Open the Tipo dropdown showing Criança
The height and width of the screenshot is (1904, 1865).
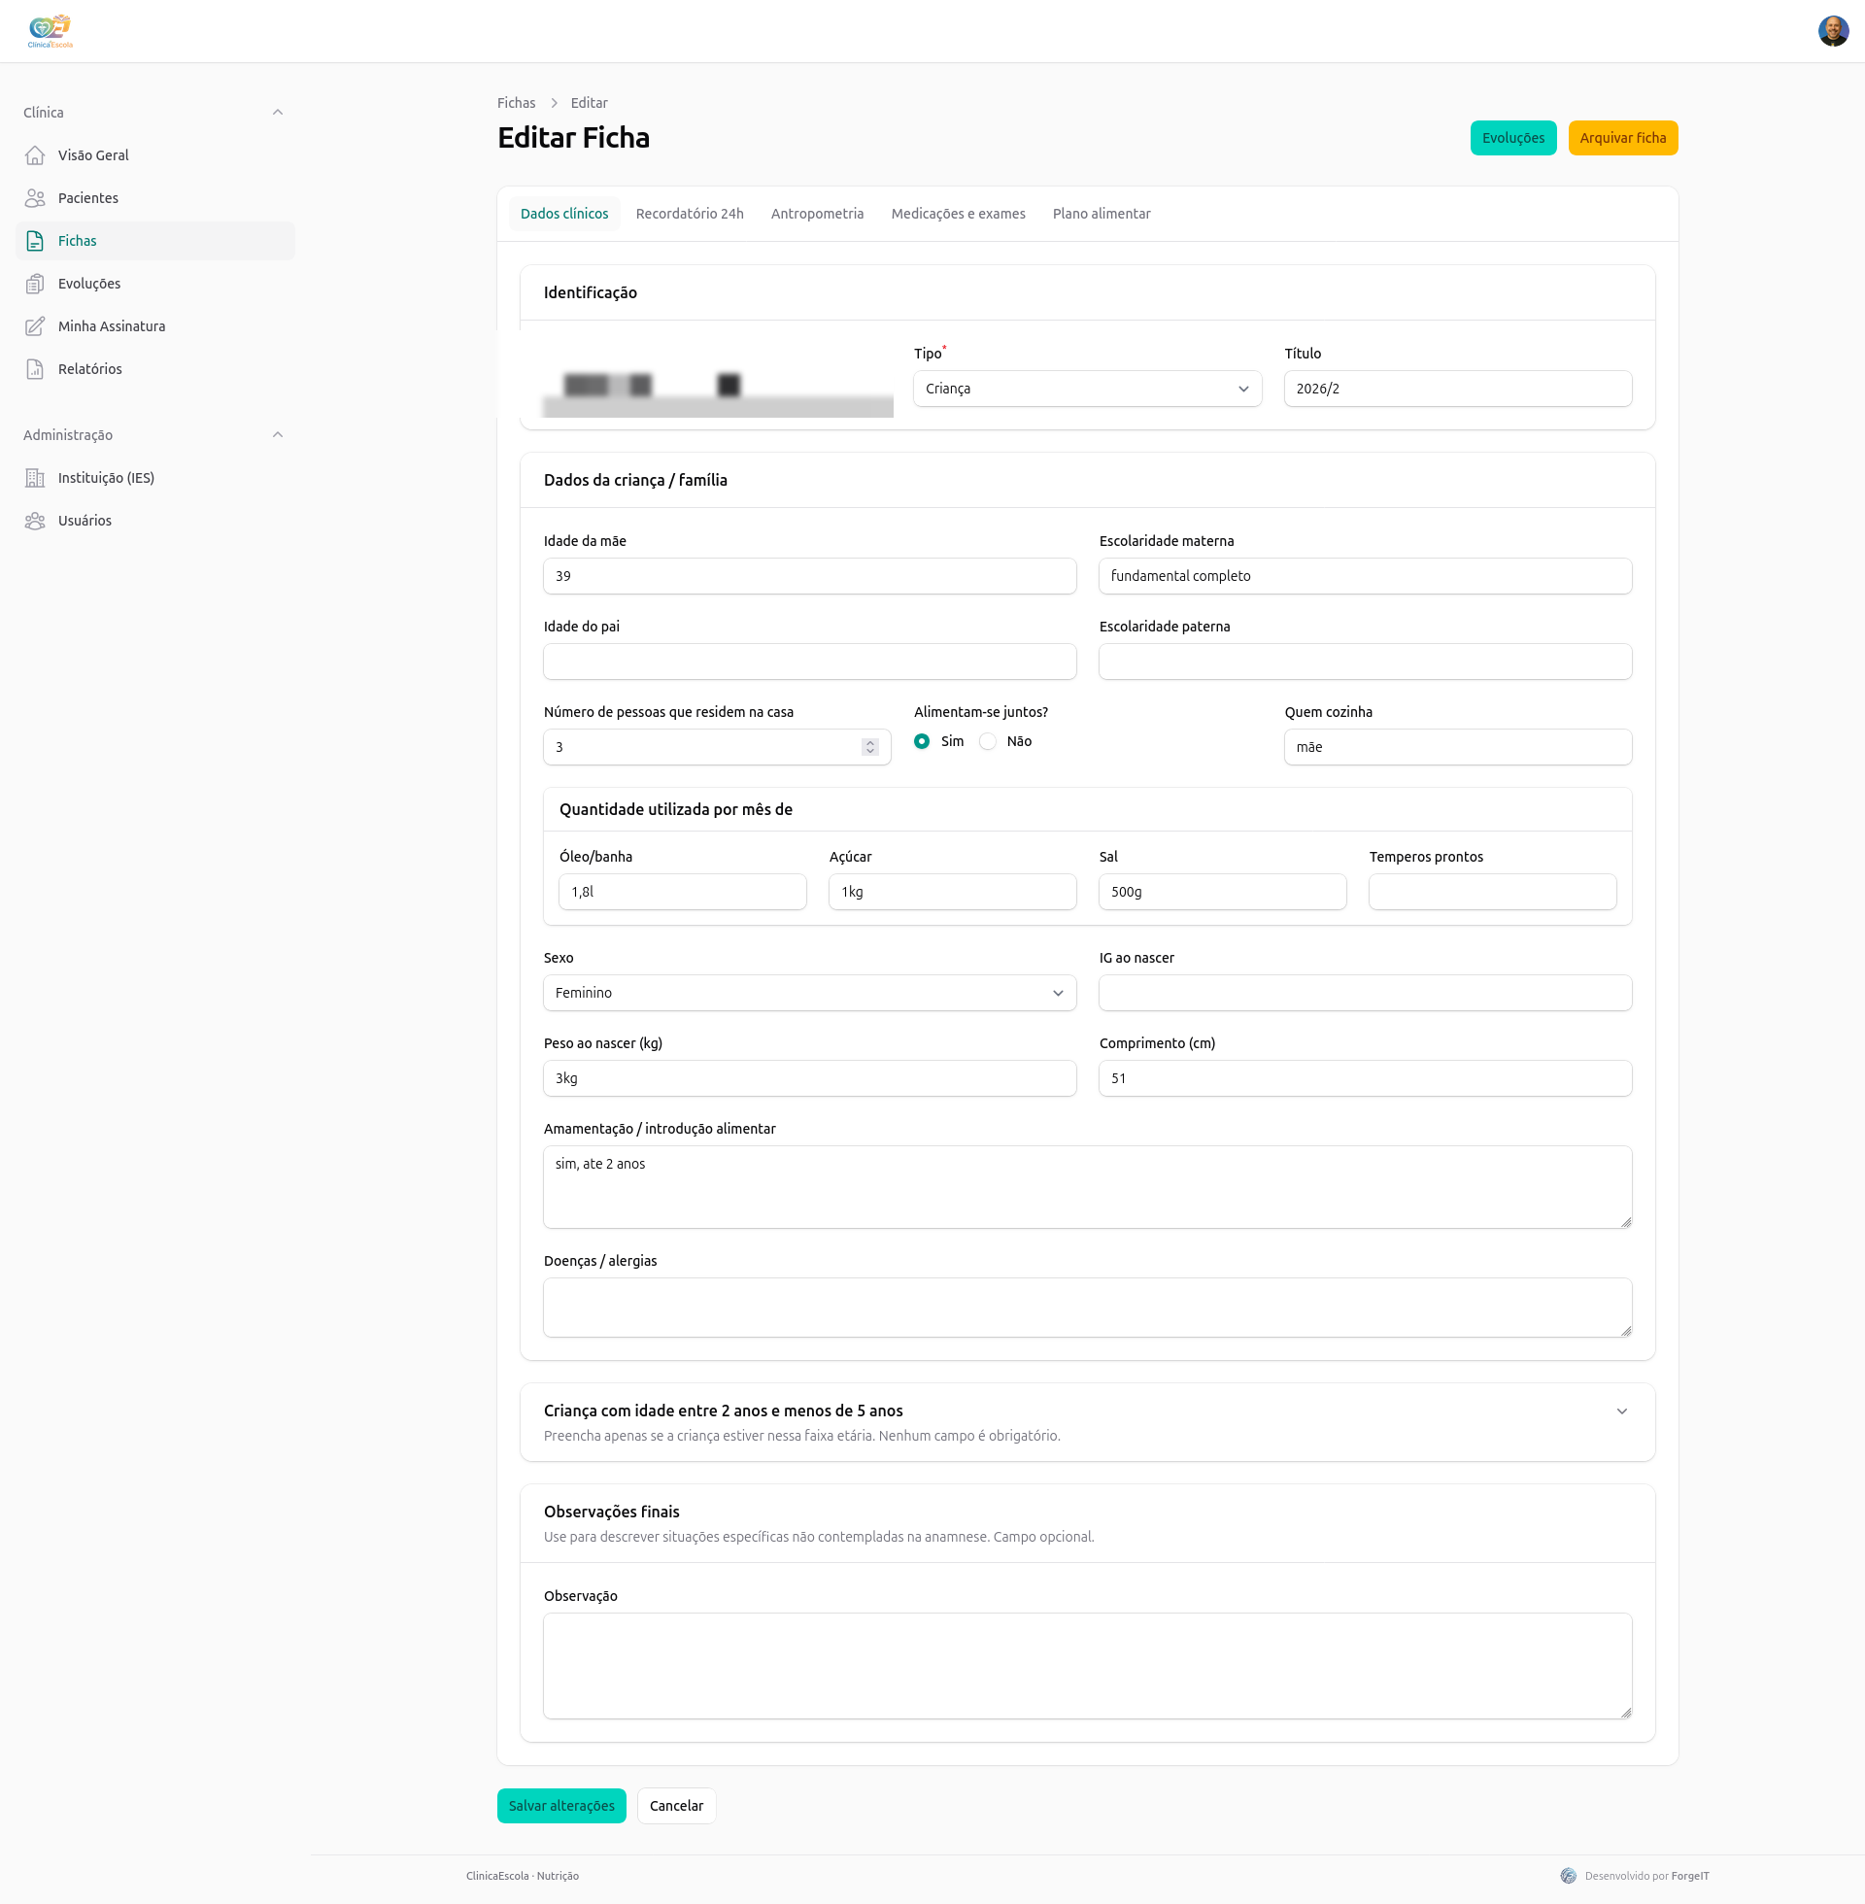click(x=1087, y=389)
